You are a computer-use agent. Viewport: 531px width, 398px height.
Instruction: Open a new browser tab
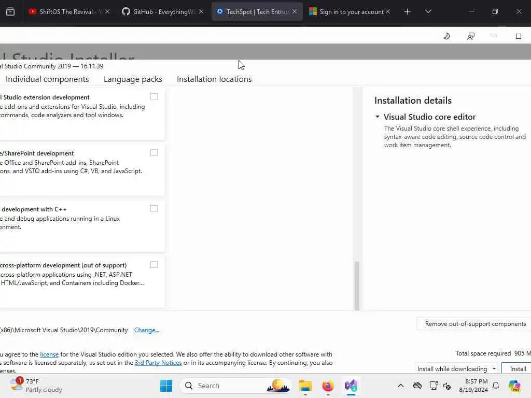(x=408, y=12)
